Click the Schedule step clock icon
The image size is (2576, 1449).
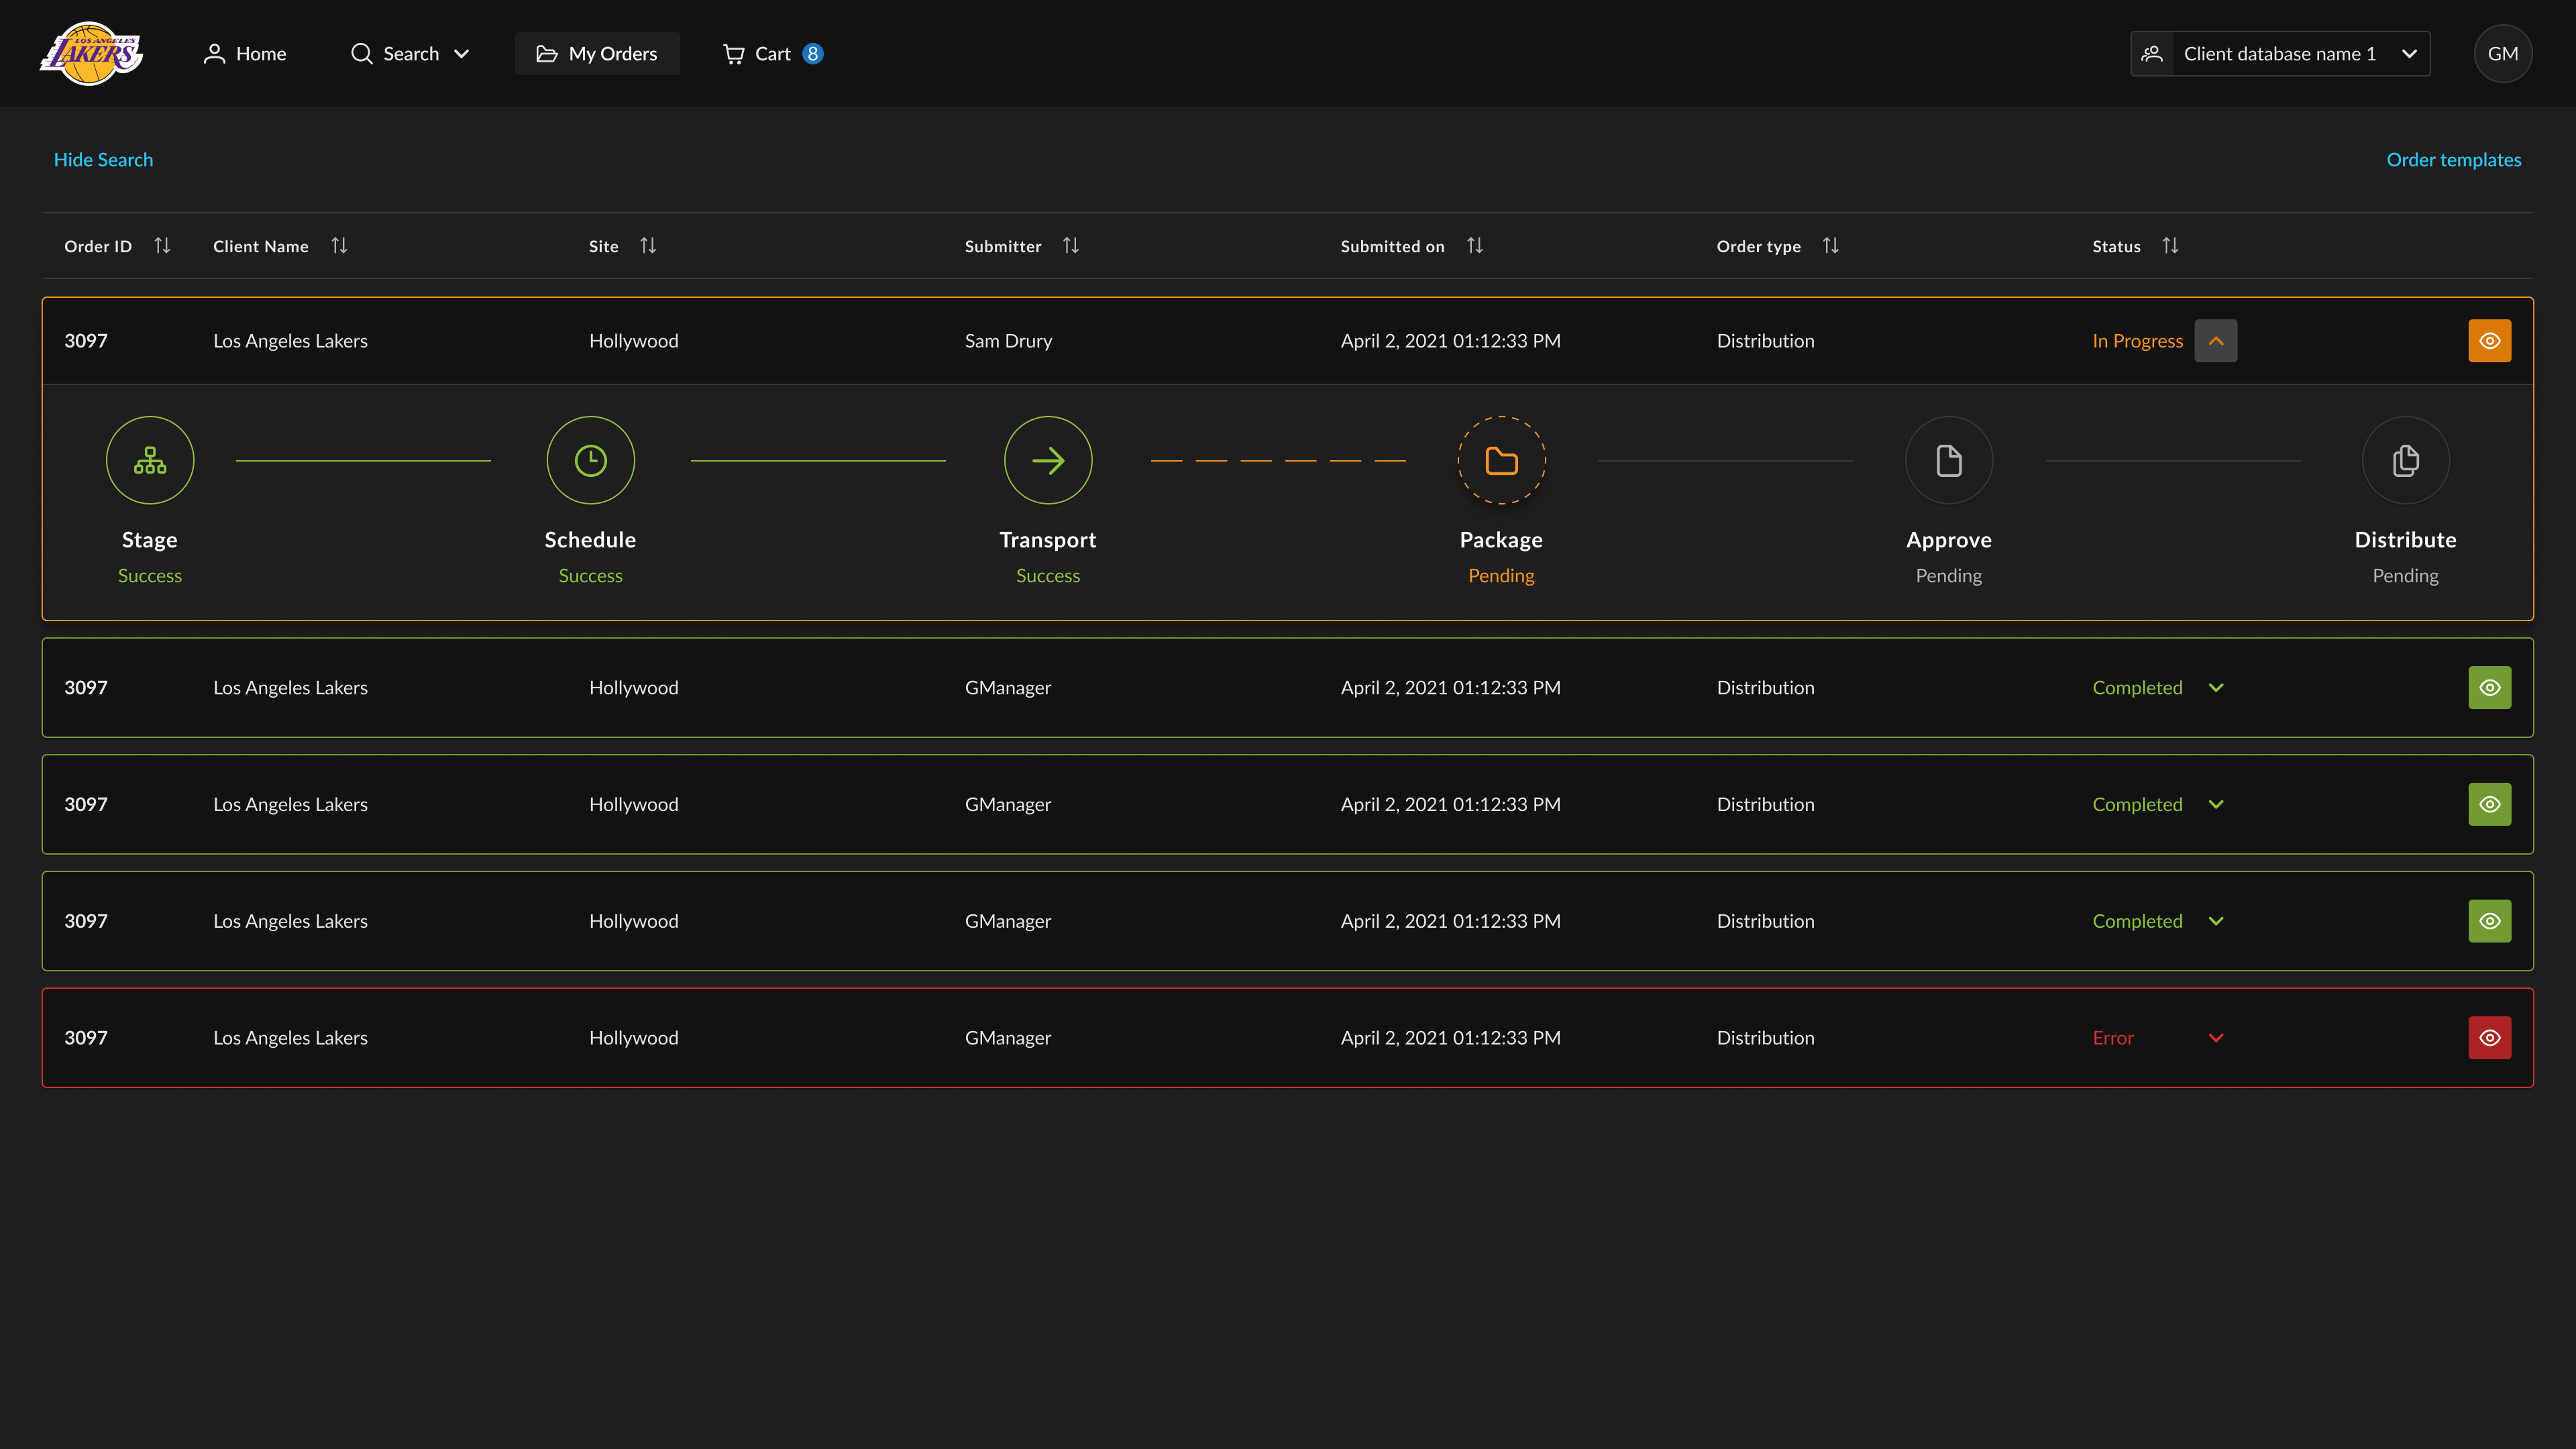(590, 460)
